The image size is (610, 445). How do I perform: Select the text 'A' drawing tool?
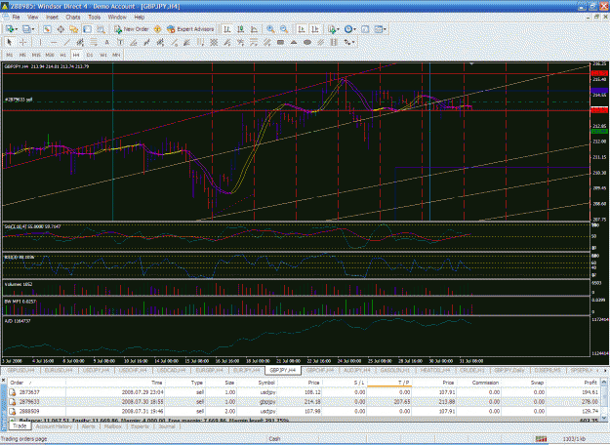tap(106, 42)
